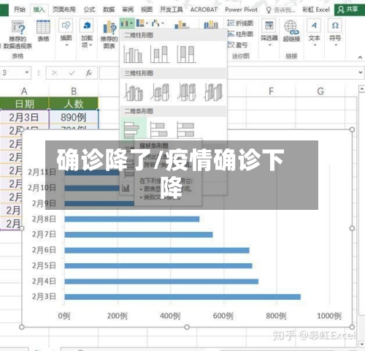Select the 日期 header cell
Viewport: 365px width, 351px height.
pos(24,104)
